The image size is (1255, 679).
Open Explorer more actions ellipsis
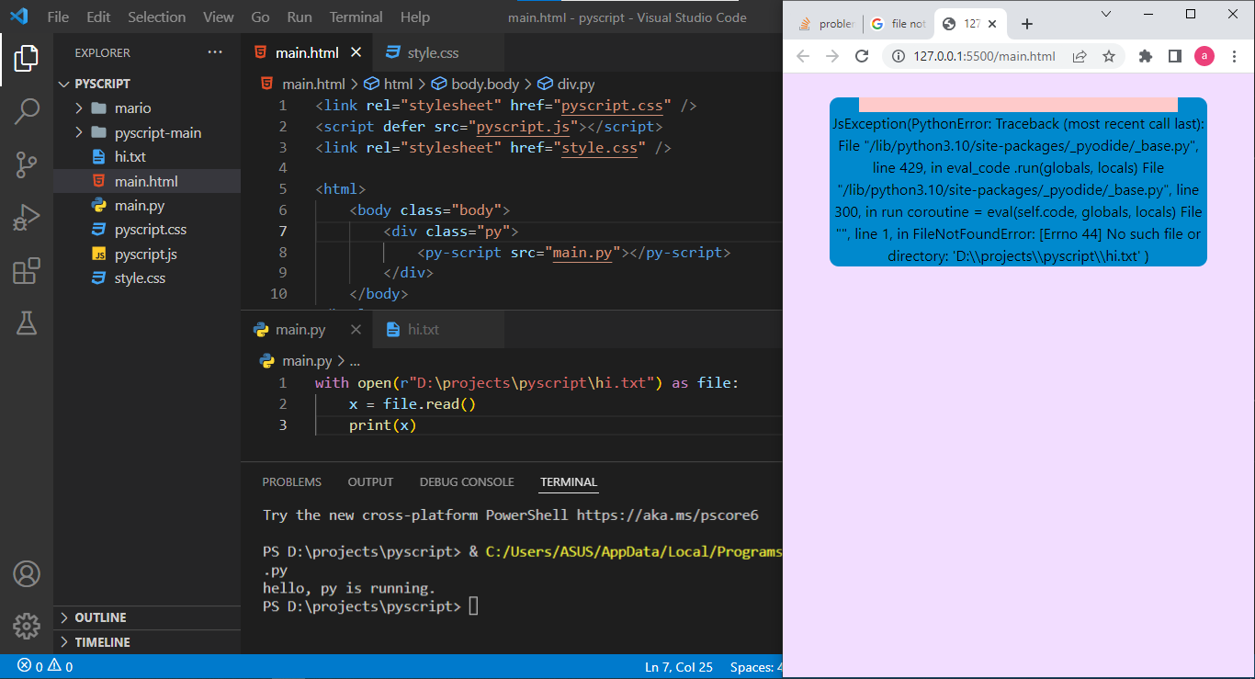[215, 52]
